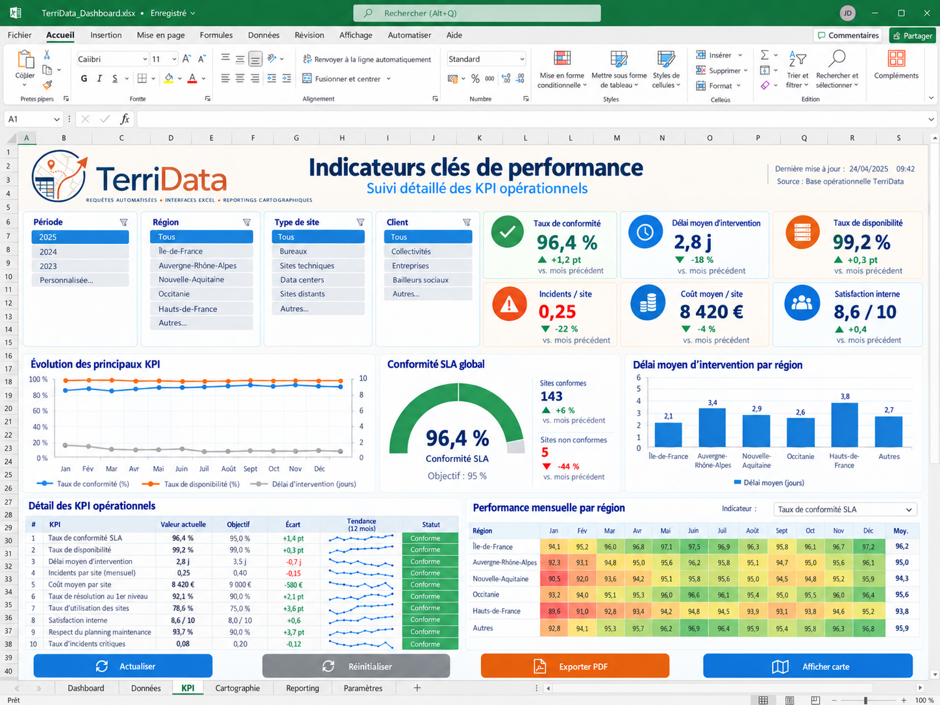Image resolution: width=940 pixels, height=705 pixels.
Task: Expand the Name Box dropdown
Action: [x=56, y=119]
